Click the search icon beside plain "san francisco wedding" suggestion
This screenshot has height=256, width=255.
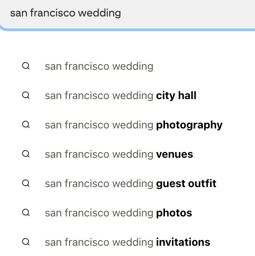pyautogui.click(x=26, y=66)
